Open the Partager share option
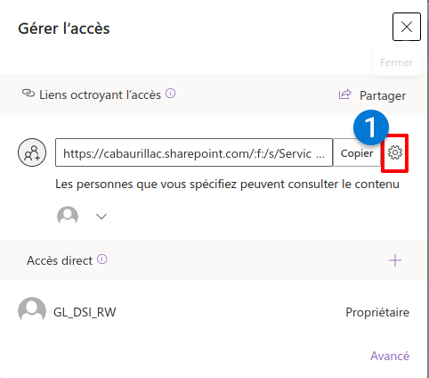This screenshot has height=378, width=429. [383, 95]
